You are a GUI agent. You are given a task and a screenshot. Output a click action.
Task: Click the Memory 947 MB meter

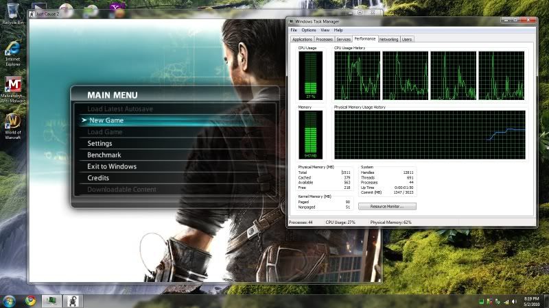(310, 135)
